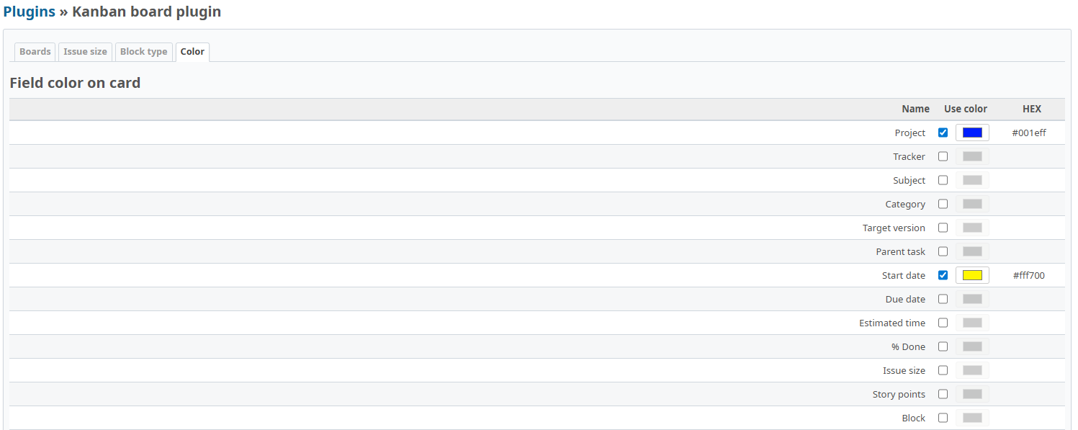Open the blue Project color picker
Screen dimensions: 1078x430
click(x=972, y=133)
